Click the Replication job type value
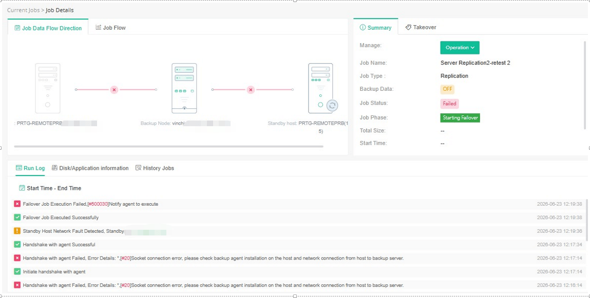 [454, 76]
